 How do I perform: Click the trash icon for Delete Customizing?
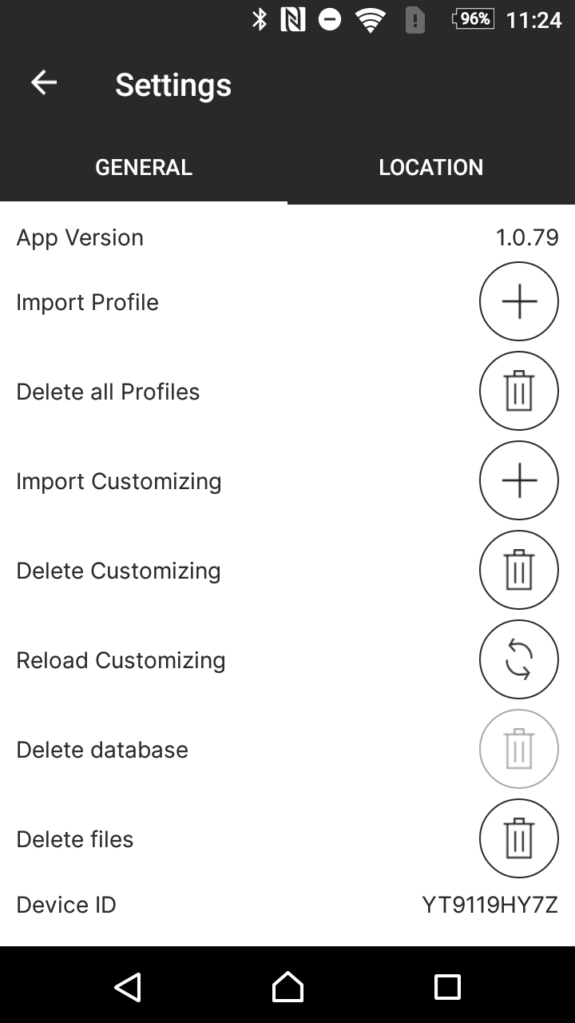coord(519,571)
